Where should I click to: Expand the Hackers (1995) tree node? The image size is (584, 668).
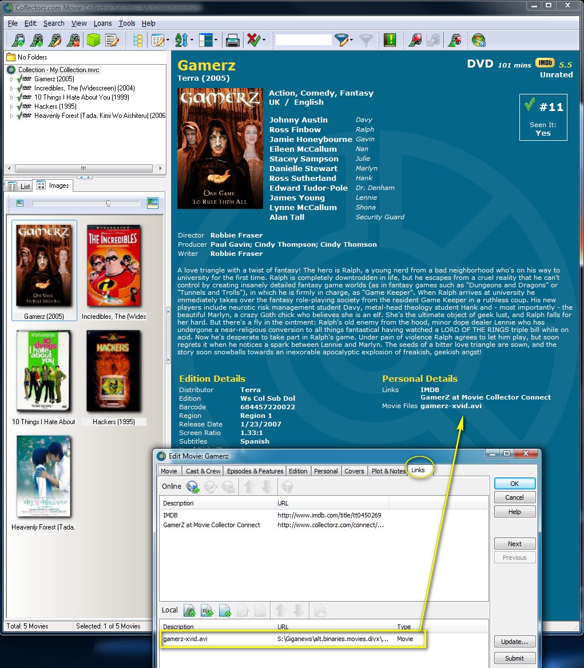tap(11, 106)
